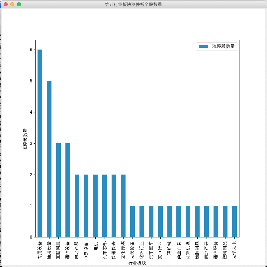Select the 电网设备 bar
This screenshot has height=267, width=267.
tap(86, 206)
